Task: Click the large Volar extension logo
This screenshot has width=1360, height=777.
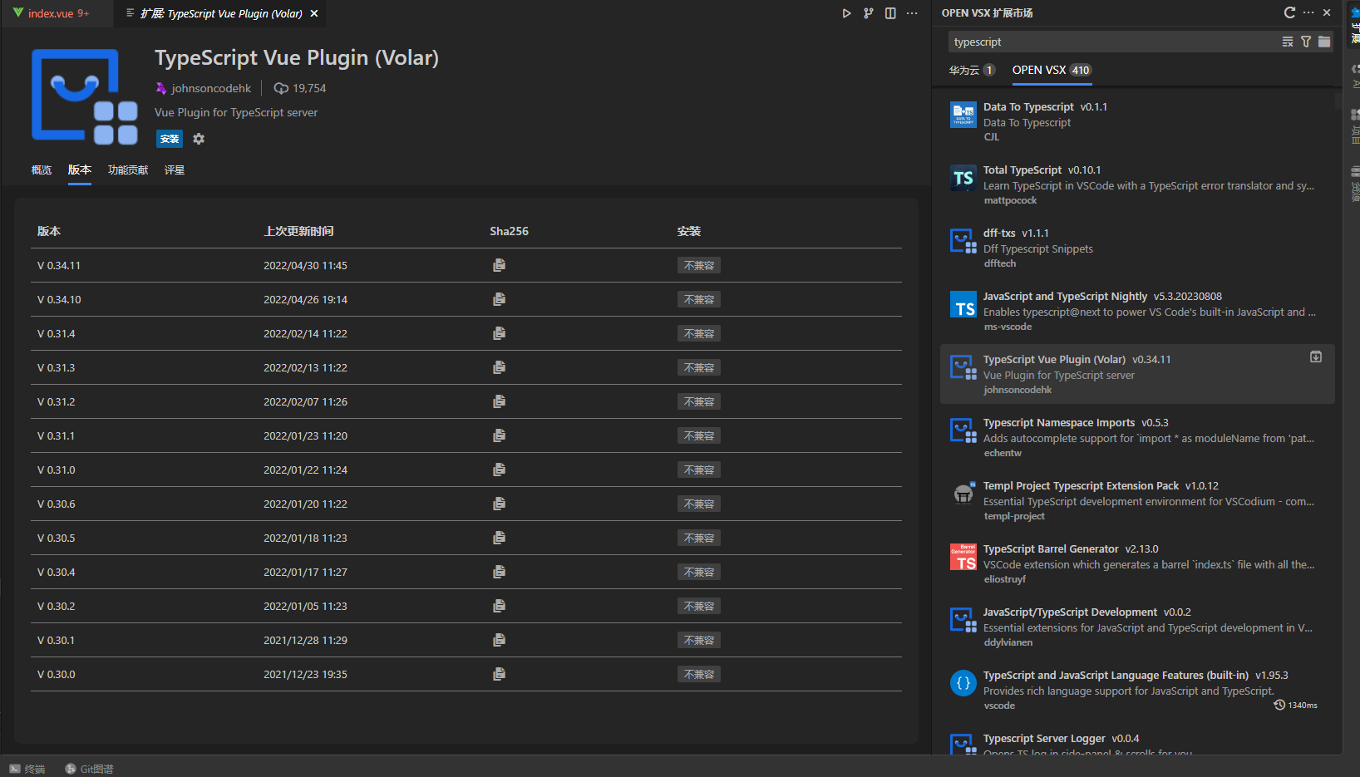Action: point(85,96)
